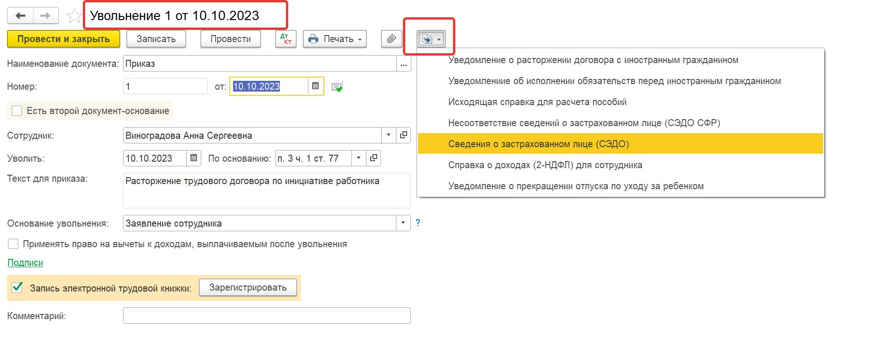Open calendar picker for document date
The height and width of the screenshot is (356, 884).
tap(315, 86)
